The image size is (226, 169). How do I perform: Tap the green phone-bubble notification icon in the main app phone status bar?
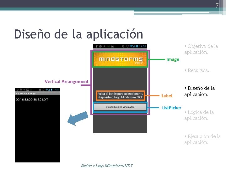tap(108, 46)
